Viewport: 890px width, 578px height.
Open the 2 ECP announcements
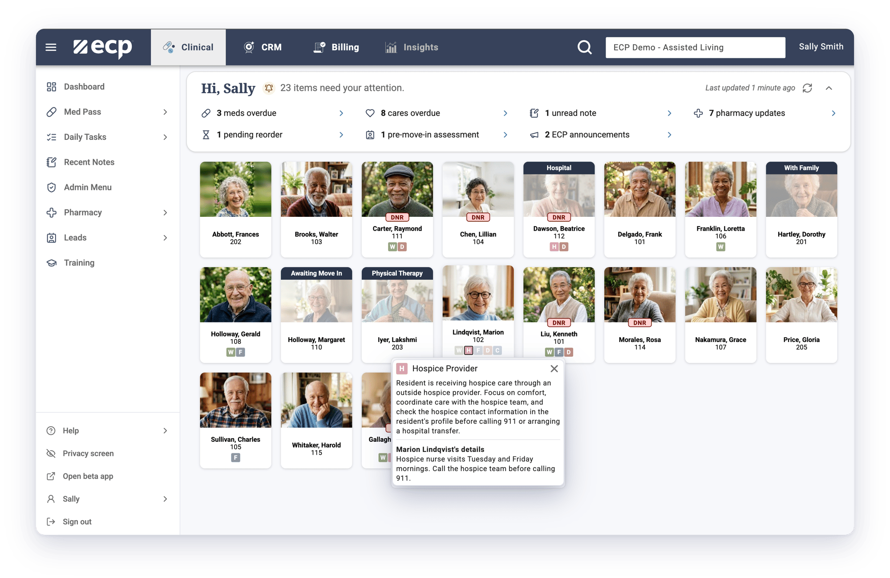(601, 134)
